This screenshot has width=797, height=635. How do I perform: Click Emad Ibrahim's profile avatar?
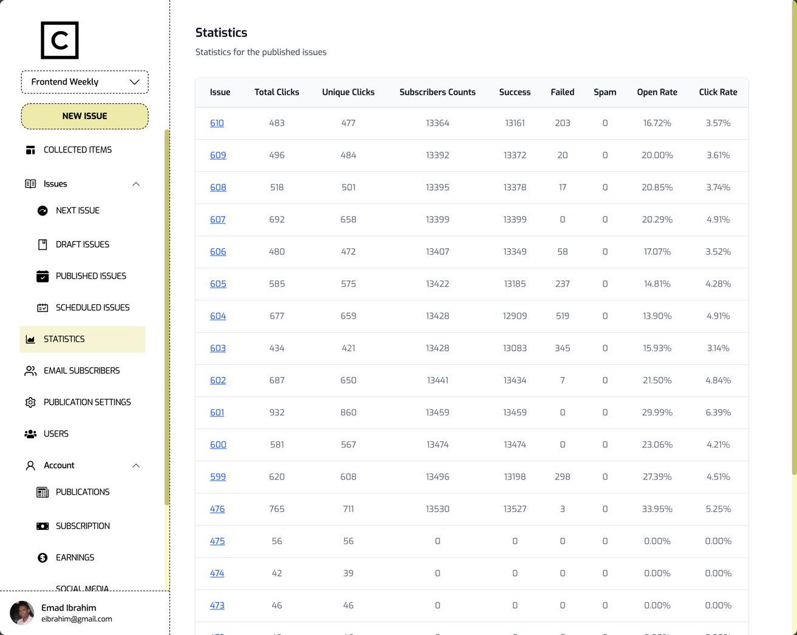(22, 613)
